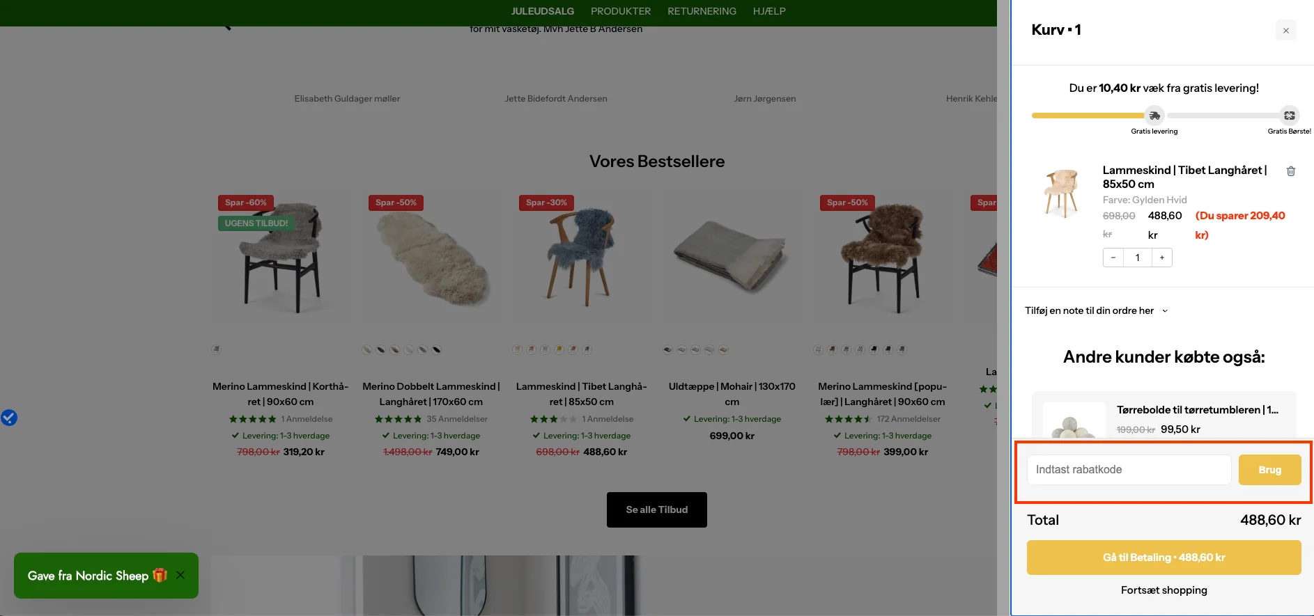Click the Indtast rabatkode field
1314x616 pixels.
pos(1129,470)
